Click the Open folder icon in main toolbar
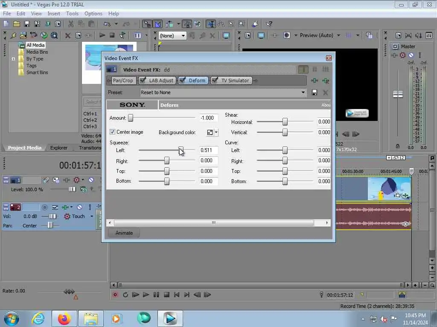 click(17, 24)
